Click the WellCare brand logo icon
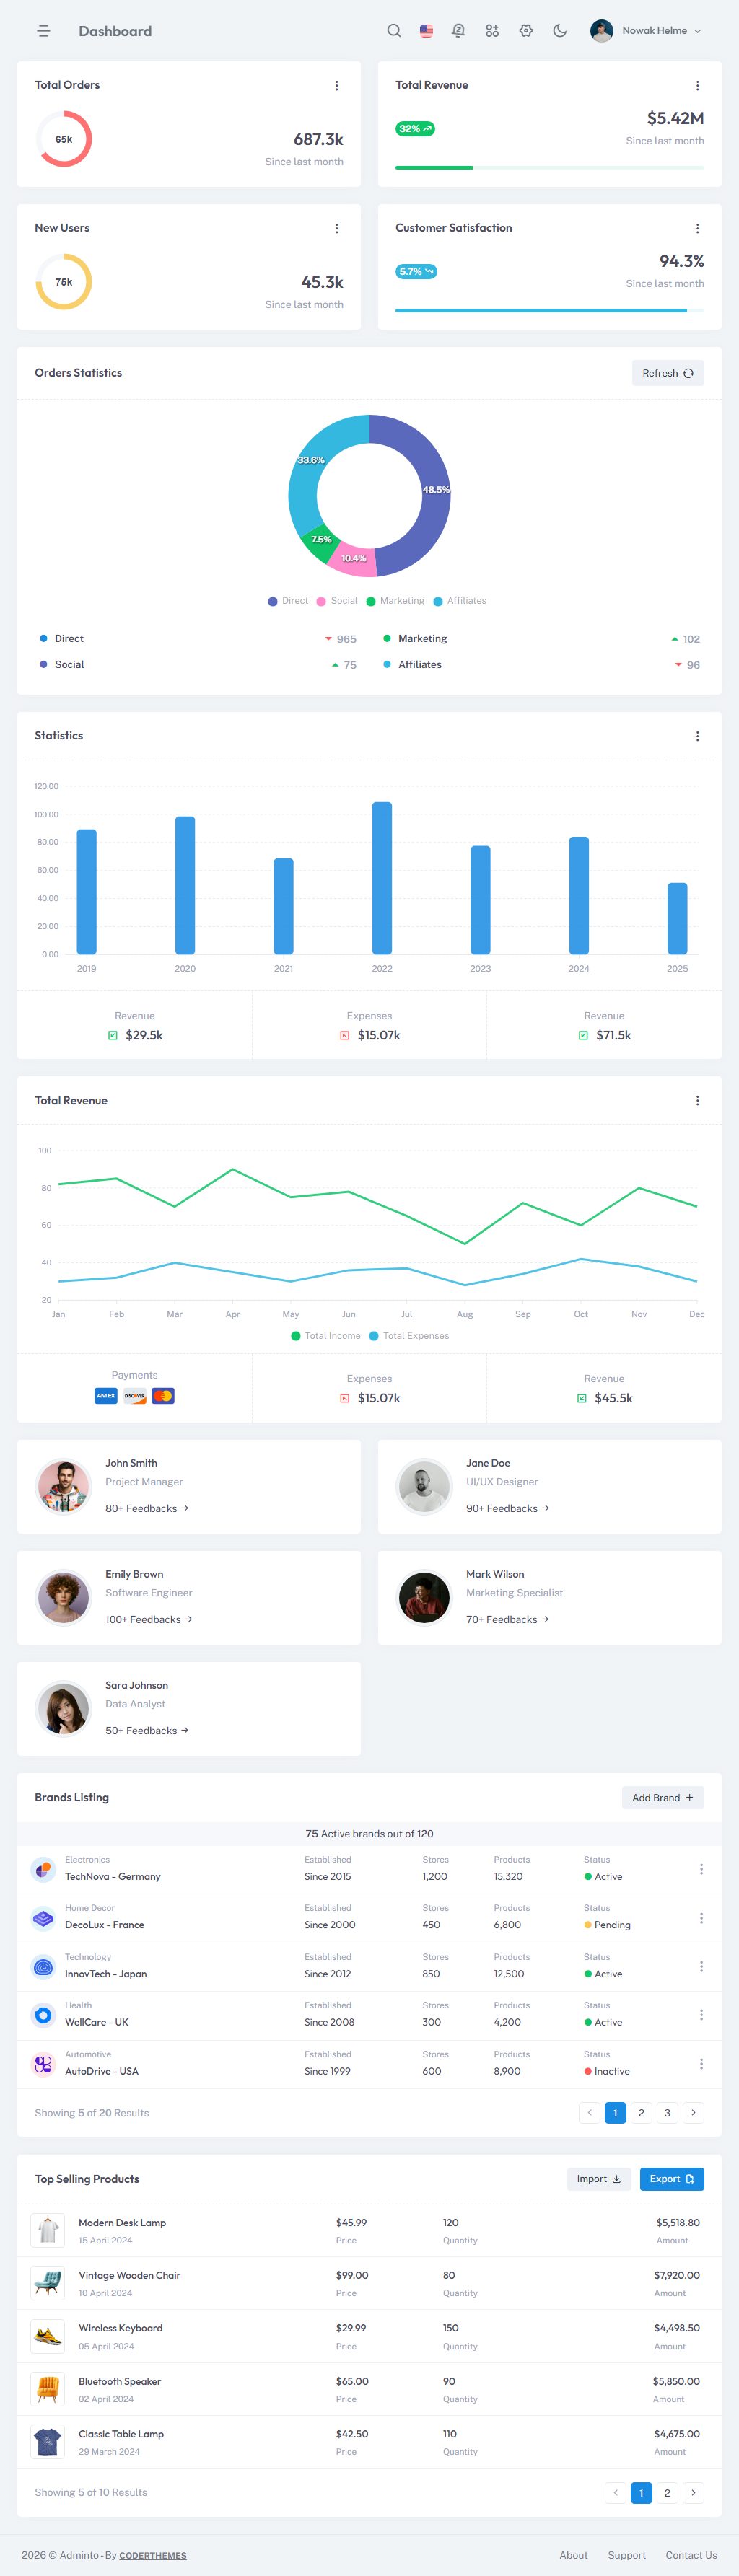 [x=43, y=2015]
